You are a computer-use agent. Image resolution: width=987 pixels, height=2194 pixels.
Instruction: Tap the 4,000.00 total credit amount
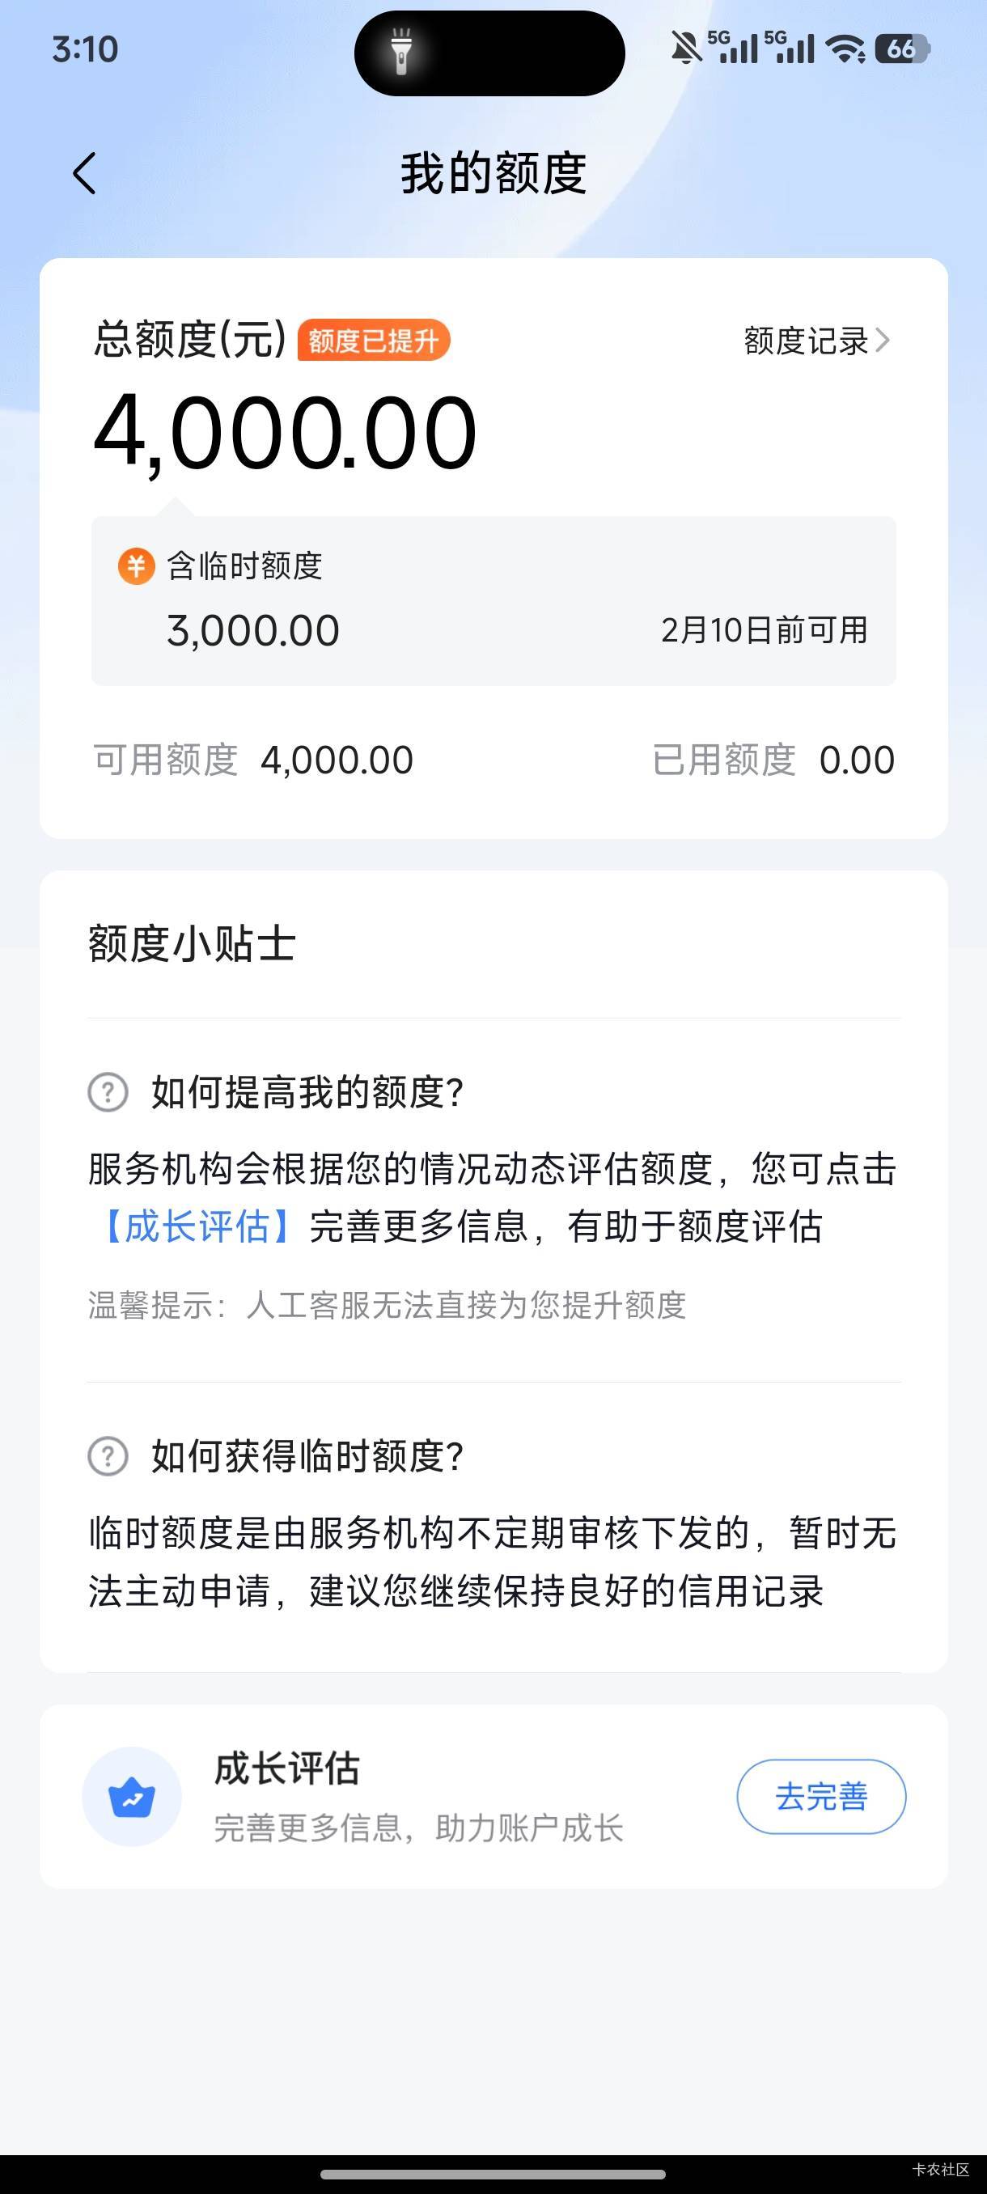(x=286, y=433)
